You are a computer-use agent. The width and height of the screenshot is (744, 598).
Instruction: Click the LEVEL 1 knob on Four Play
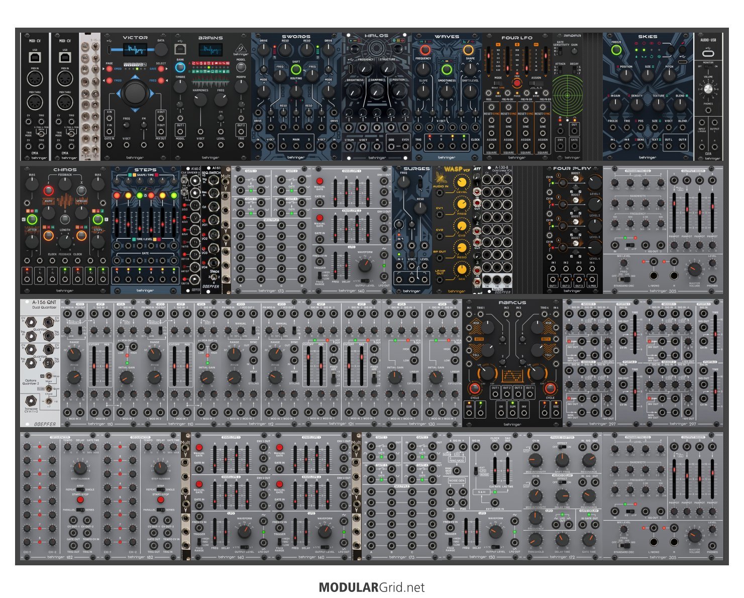[x=594, y=183]
